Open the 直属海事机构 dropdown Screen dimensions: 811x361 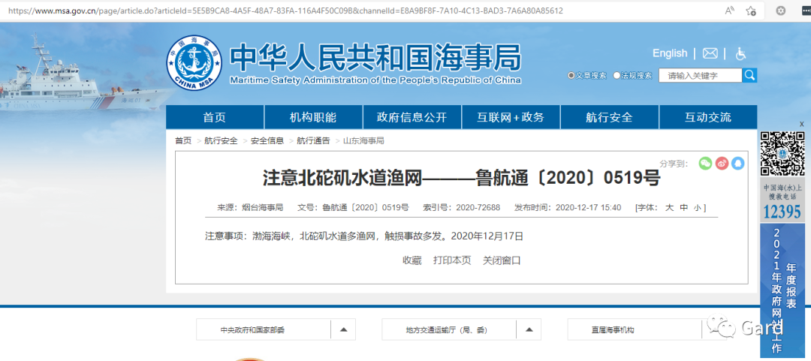point(647,329)
